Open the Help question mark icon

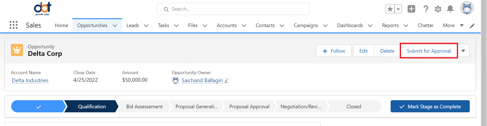pos(426,9)
